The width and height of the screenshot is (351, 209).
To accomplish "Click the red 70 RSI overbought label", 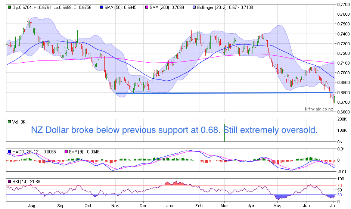I will (339, 185).
